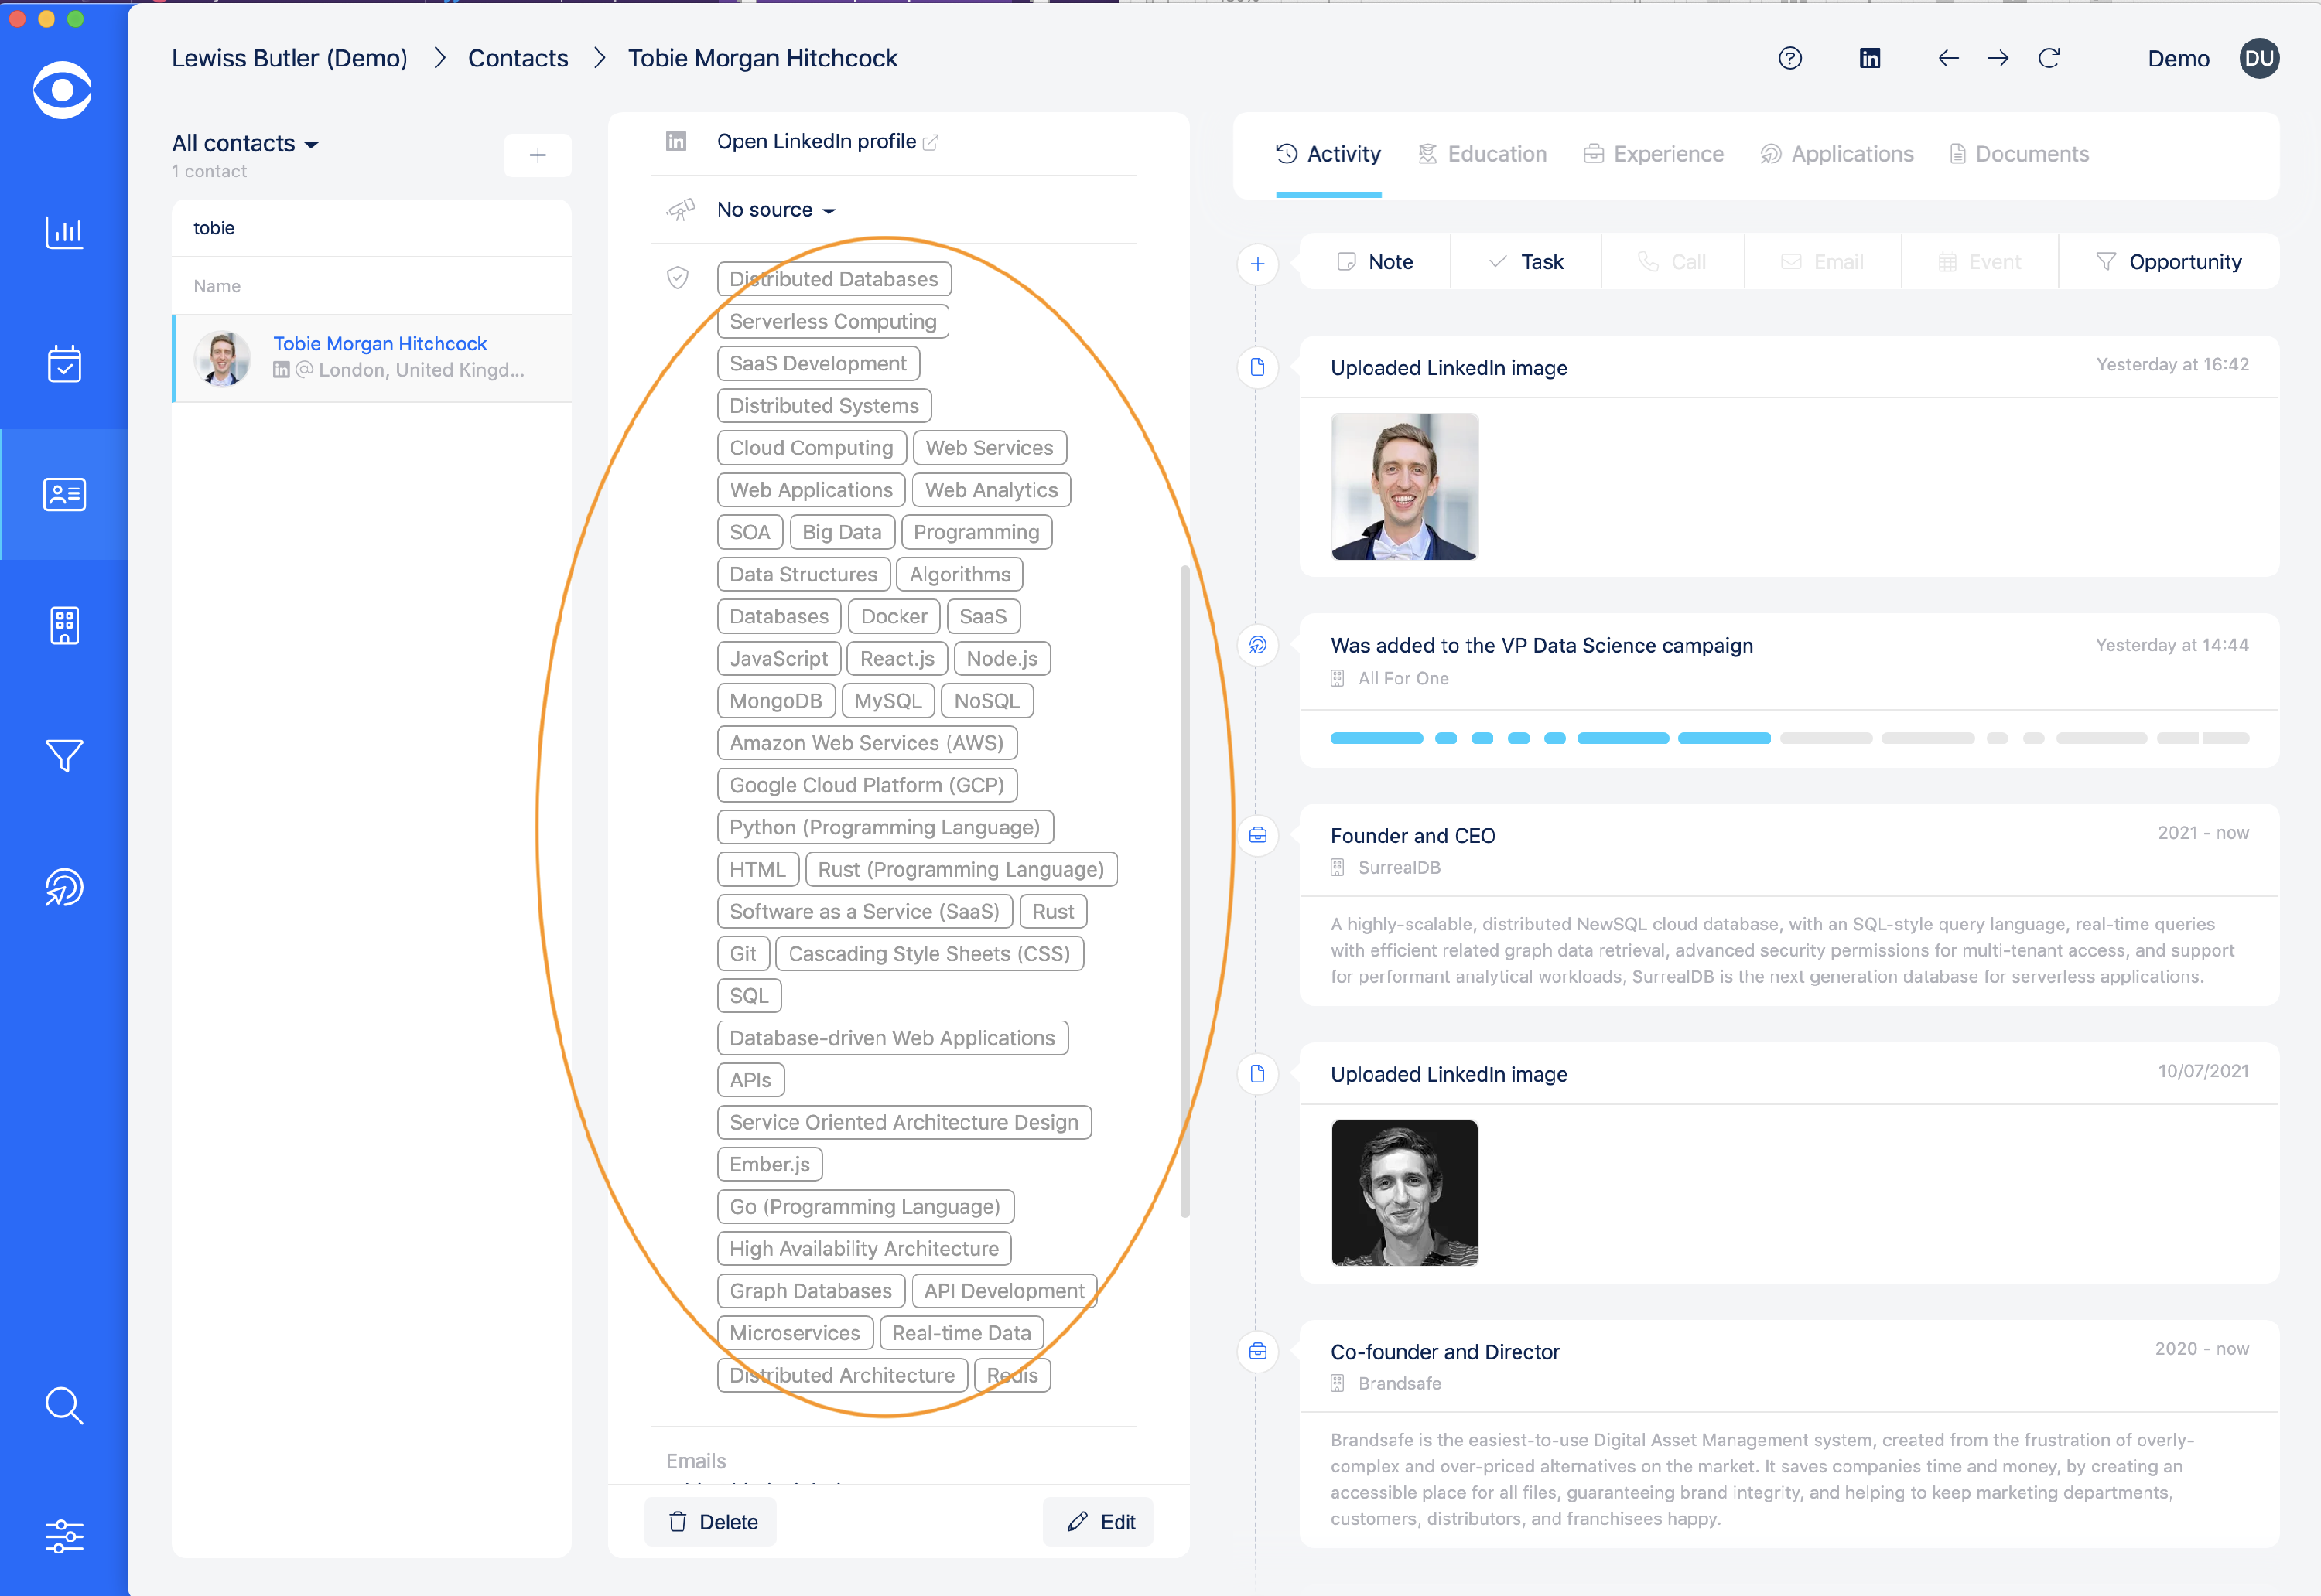Screen dimensions: 2321x1596
Task: Open the calendar tasks sidebar icon
Action: tap(64, 364)
